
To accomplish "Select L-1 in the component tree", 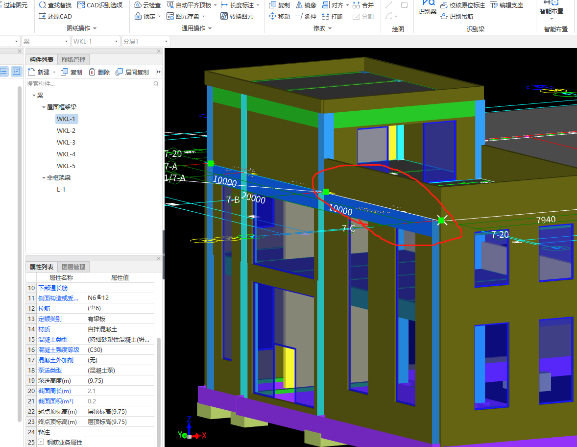I will click(61, 190).
